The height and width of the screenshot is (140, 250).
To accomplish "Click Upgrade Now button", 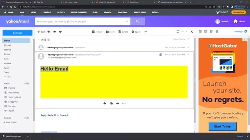I will pyautogui.click(x=239, y=12).
